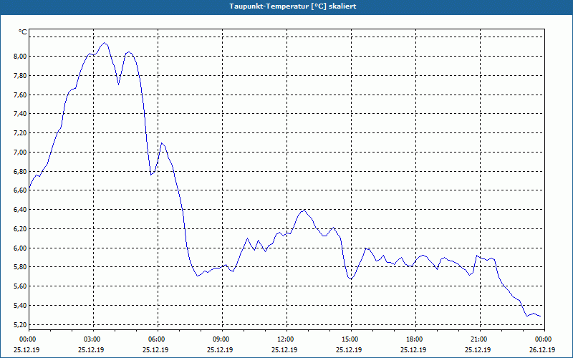Pick the "21:00" time label
573x358 pixels.
click(478, 339)
